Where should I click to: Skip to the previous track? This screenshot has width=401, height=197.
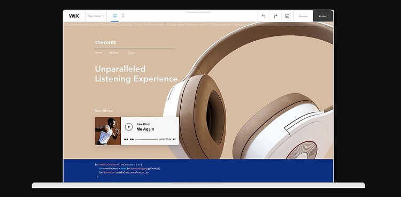[126, 139]
